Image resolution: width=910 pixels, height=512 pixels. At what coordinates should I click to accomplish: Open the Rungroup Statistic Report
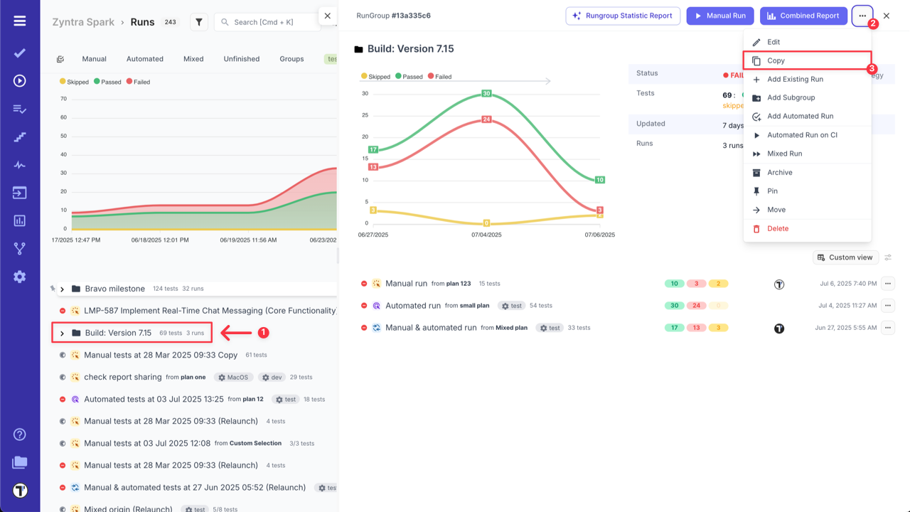(x=623, y=16)
